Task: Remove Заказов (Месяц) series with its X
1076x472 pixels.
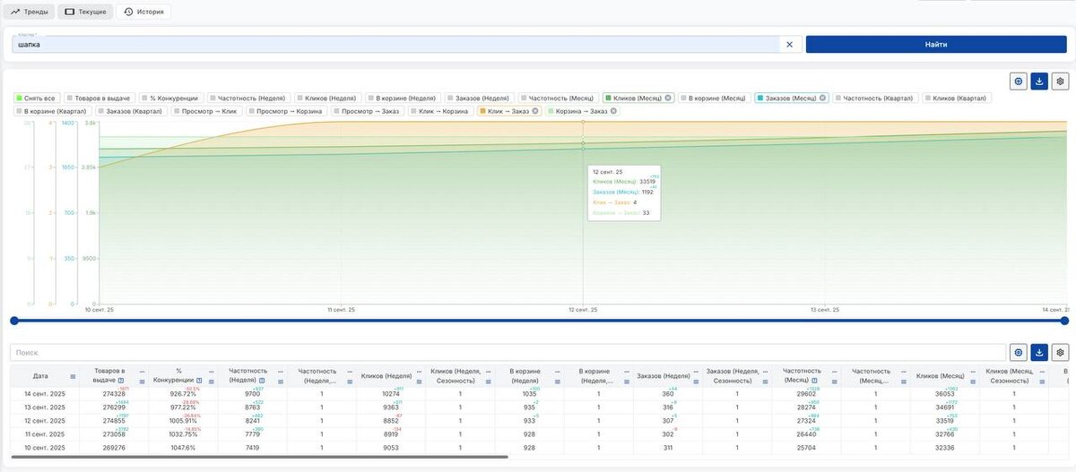Action: (x=823, y=98)
